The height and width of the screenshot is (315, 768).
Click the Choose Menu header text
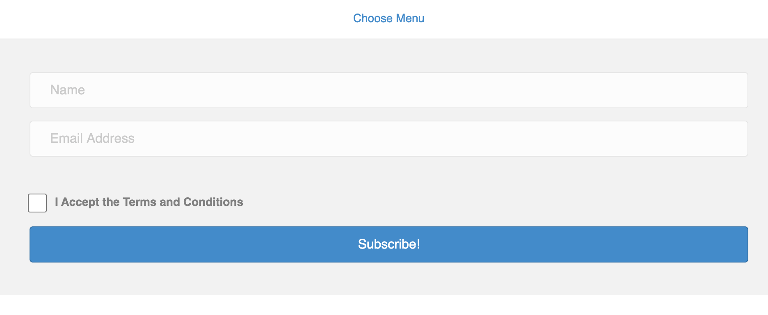[389, 18]
